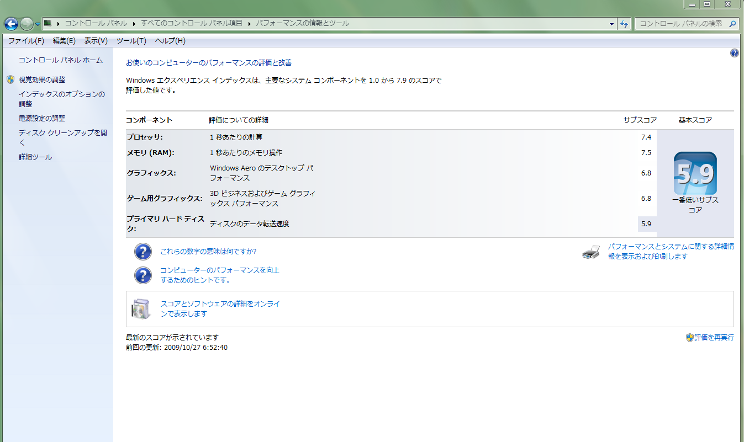Click the printer icon

coord(591,252)
